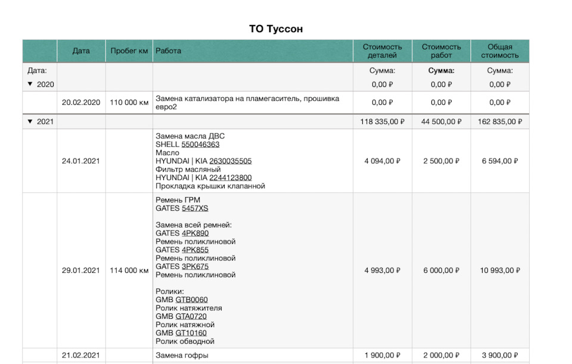This screenshot has height=364, width=572.
Task: Open the GMB GTA0720 link
Action: coord(191,316)
